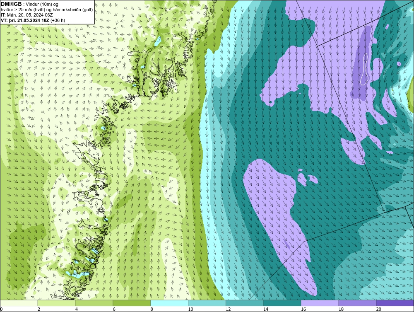Click the 'hviður > 25 m/s' legend line
Viewport: 414px width, 312px height.
point(47,10)
